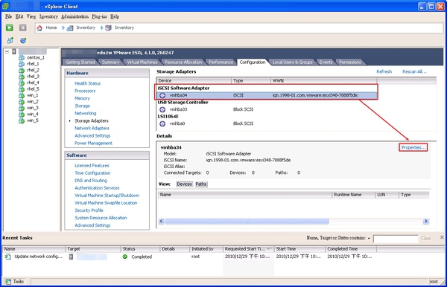
Task: Open the File menu
Action: 8,16
